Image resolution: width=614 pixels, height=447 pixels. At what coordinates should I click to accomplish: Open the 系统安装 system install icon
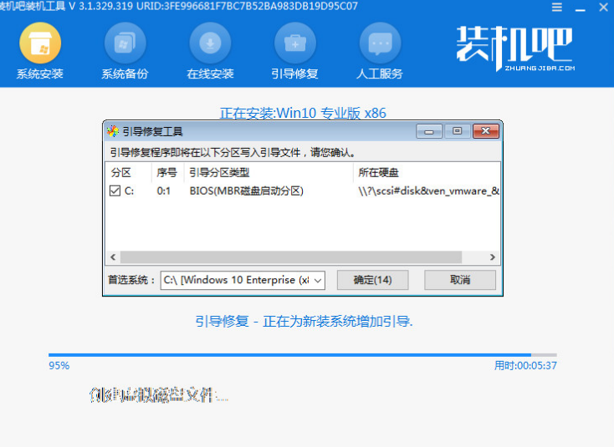pos(40,43)
